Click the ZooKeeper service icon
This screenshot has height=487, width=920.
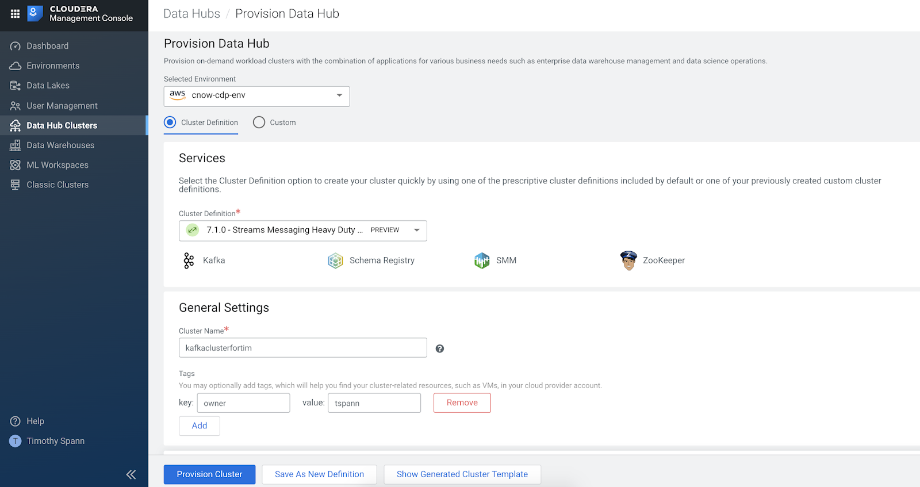pyautogui.click(x=628, y=260)
